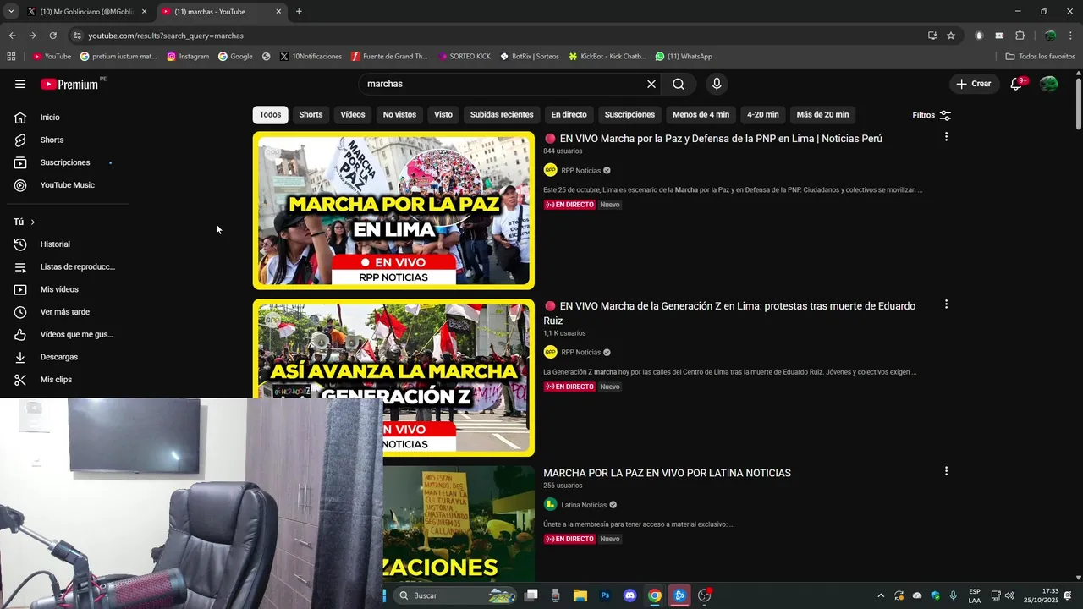Select the Suscripciones filter chip
The image size is (1083, 609).
[629, 115]
